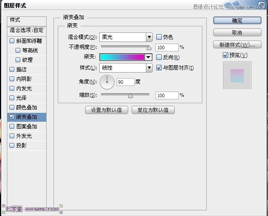Viewport: 268px width, 216px height.
Task: Click the 新建样式(W)... button
Action: (x=237, y=44)
